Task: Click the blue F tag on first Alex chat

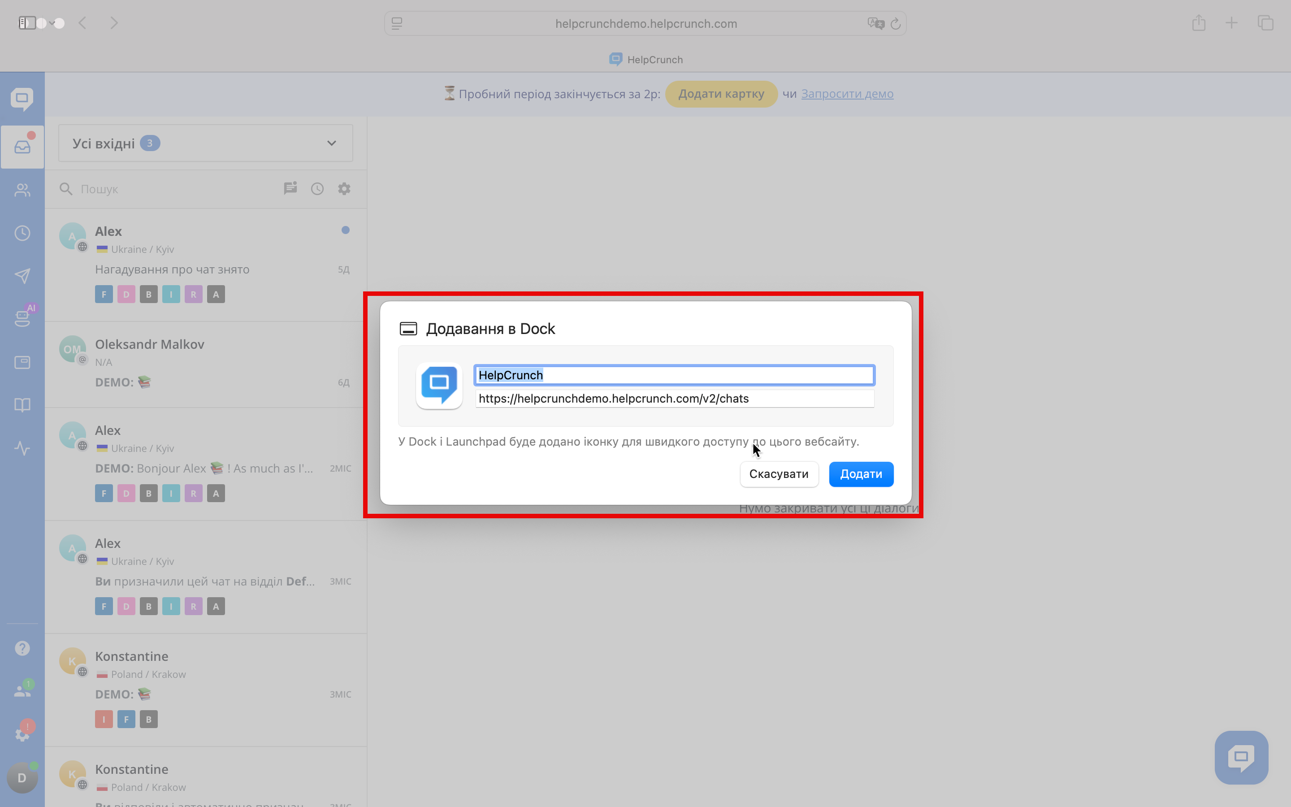Action: (104, 294)
